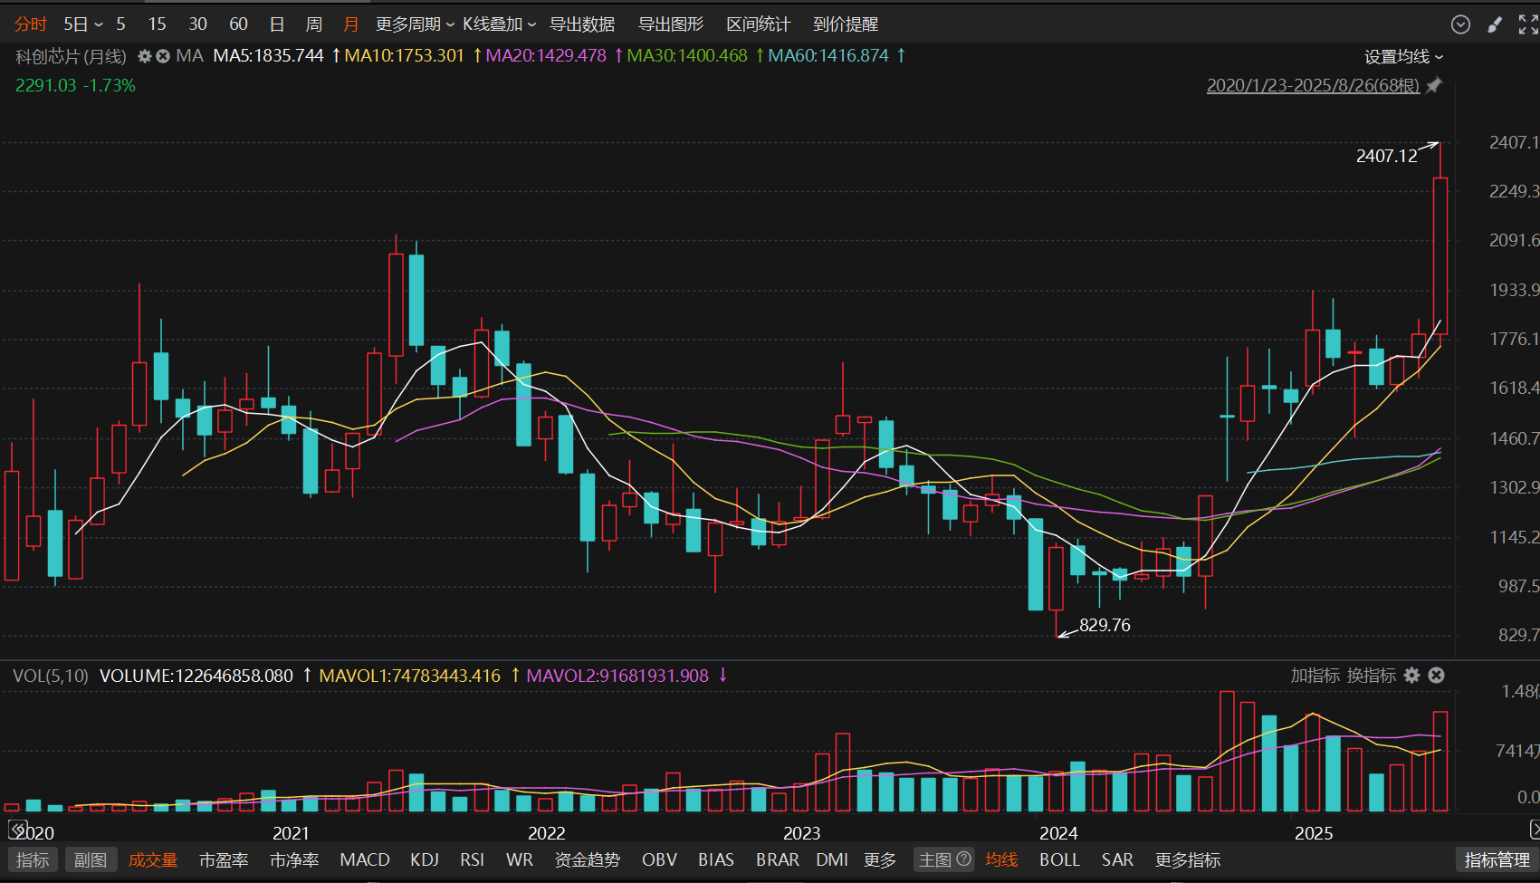Select the 15 minute period
The image size is (1540, 883).
pos(158,24)
